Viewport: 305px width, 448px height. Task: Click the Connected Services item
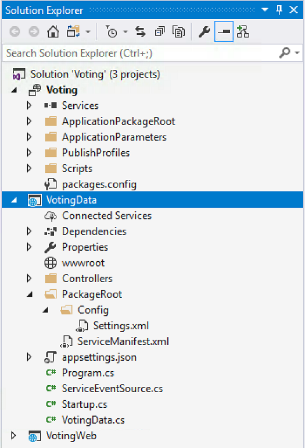point(107,216)
